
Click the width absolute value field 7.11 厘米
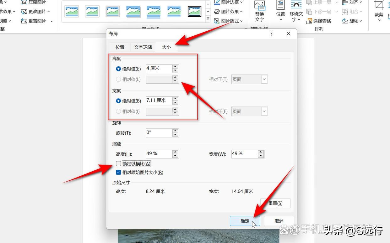point(159,101)
